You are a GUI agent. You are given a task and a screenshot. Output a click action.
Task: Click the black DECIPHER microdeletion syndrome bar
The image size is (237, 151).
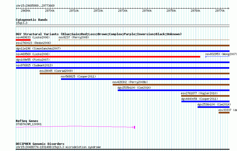[x=122, y=149]
